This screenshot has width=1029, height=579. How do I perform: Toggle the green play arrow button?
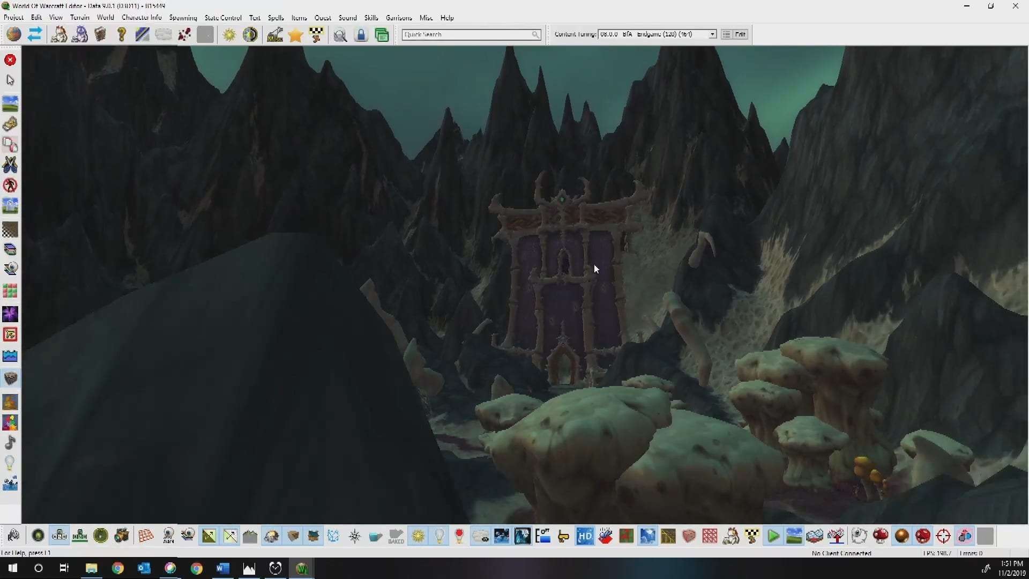[x=773, y=536]
